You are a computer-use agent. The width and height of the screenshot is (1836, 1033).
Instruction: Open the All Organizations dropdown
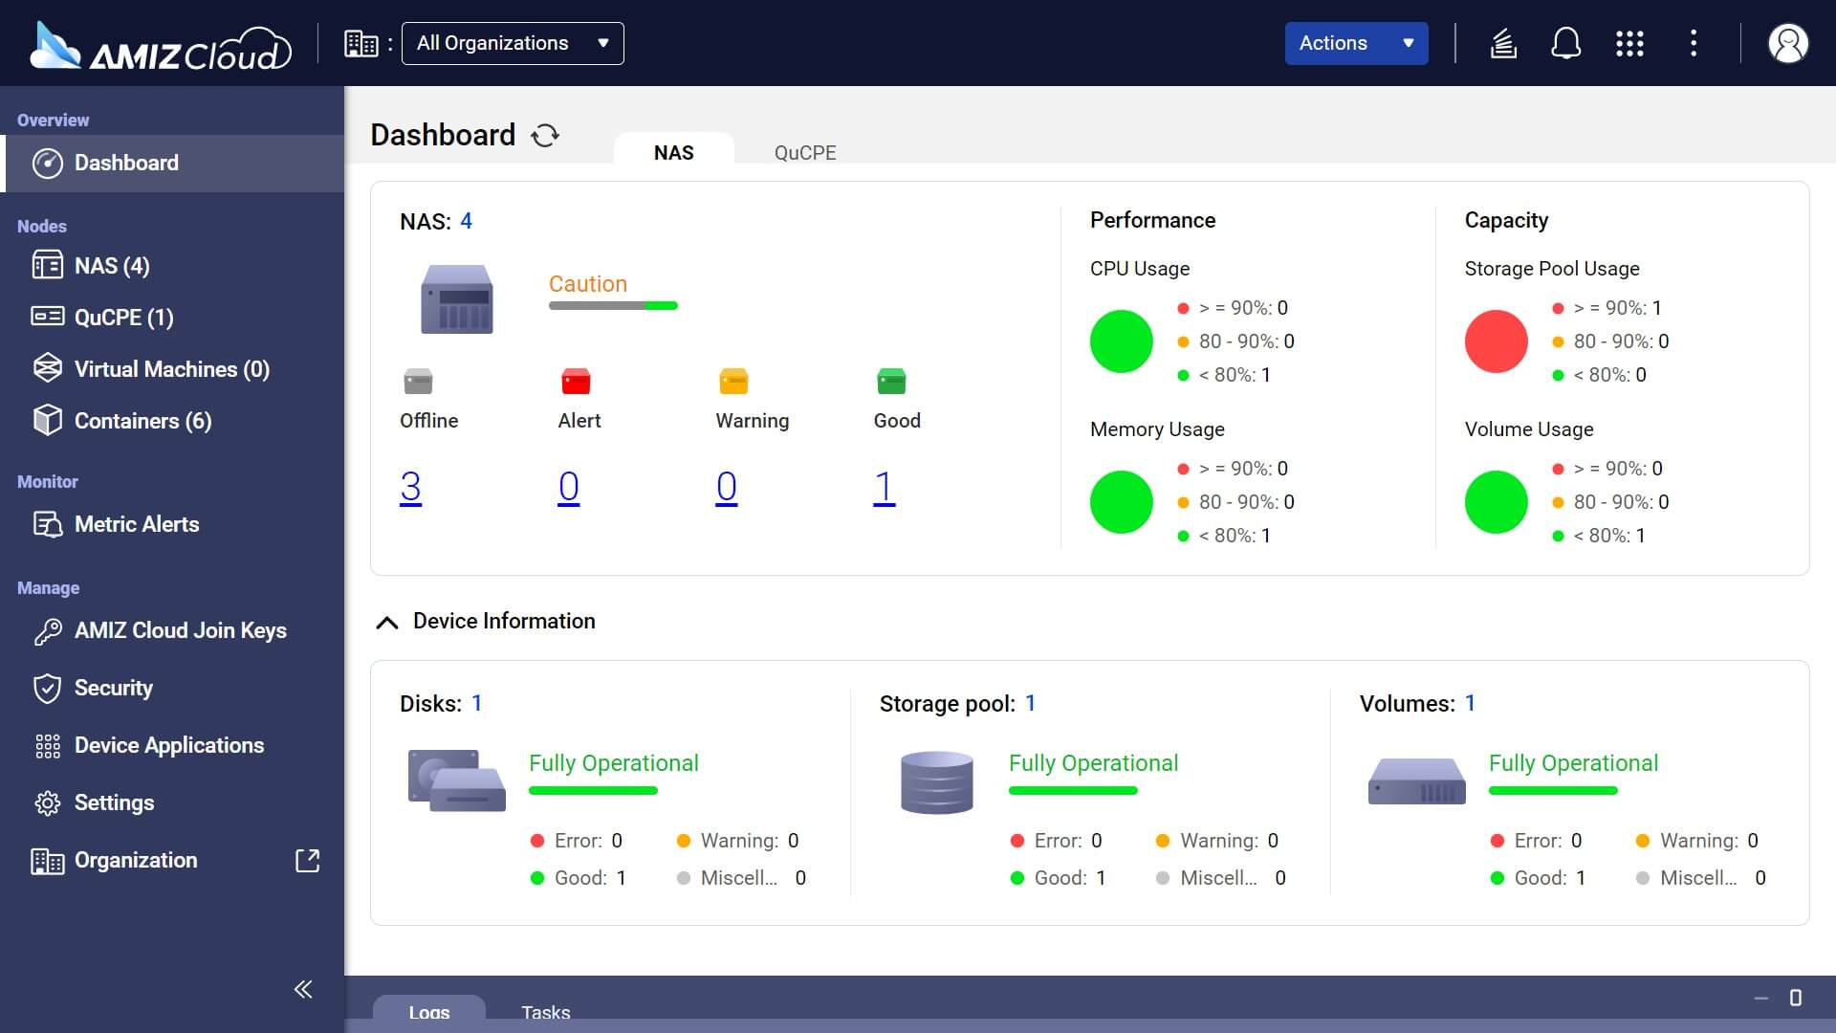tap(513, 43)
